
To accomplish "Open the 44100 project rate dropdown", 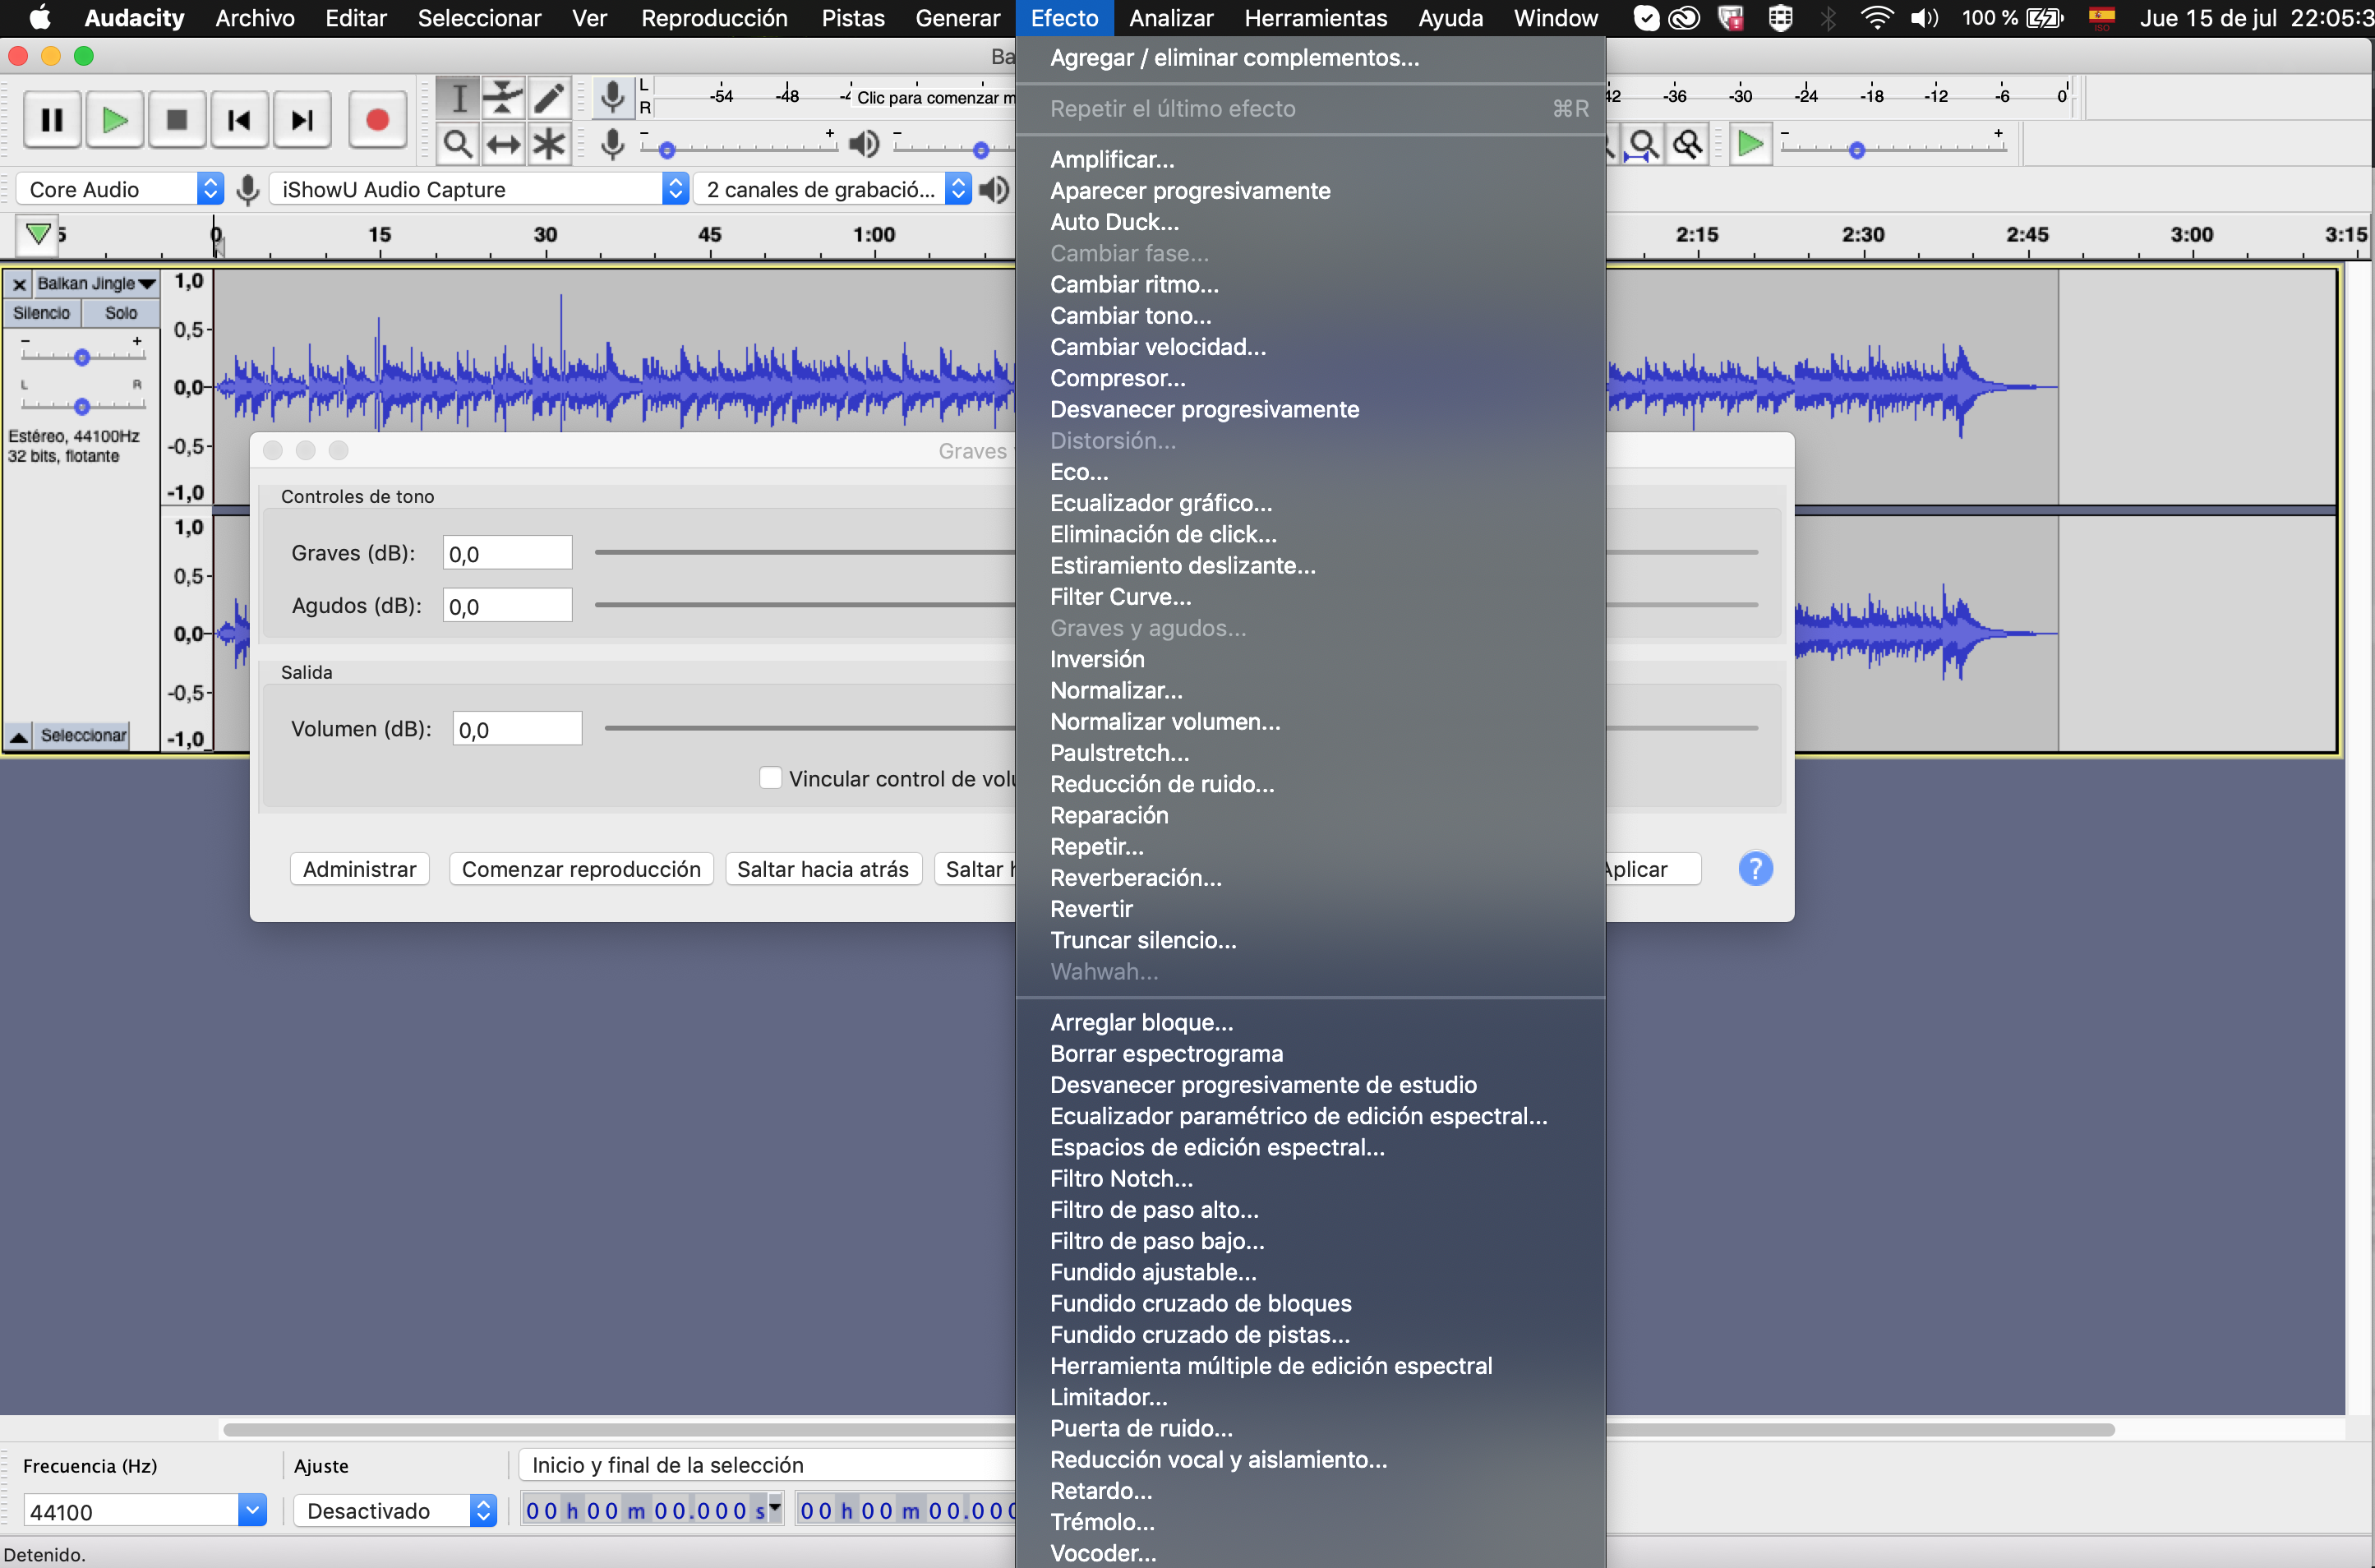I will pyautogui.click(x=252, y=1510).
